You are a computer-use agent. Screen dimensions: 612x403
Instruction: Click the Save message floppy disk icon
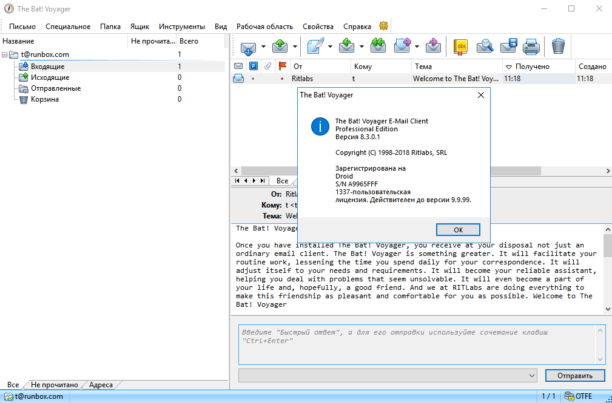[x=508, y=46]
